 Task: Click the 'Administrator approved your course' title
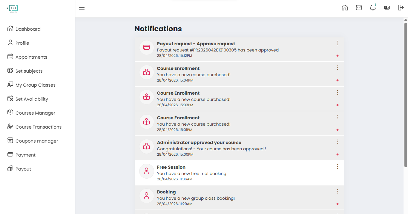(199, 143)
